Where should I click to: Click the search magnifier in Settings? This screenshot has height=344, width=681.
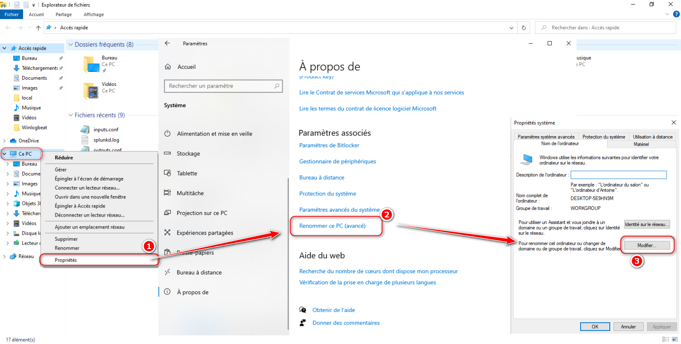[x=277, y=86]
